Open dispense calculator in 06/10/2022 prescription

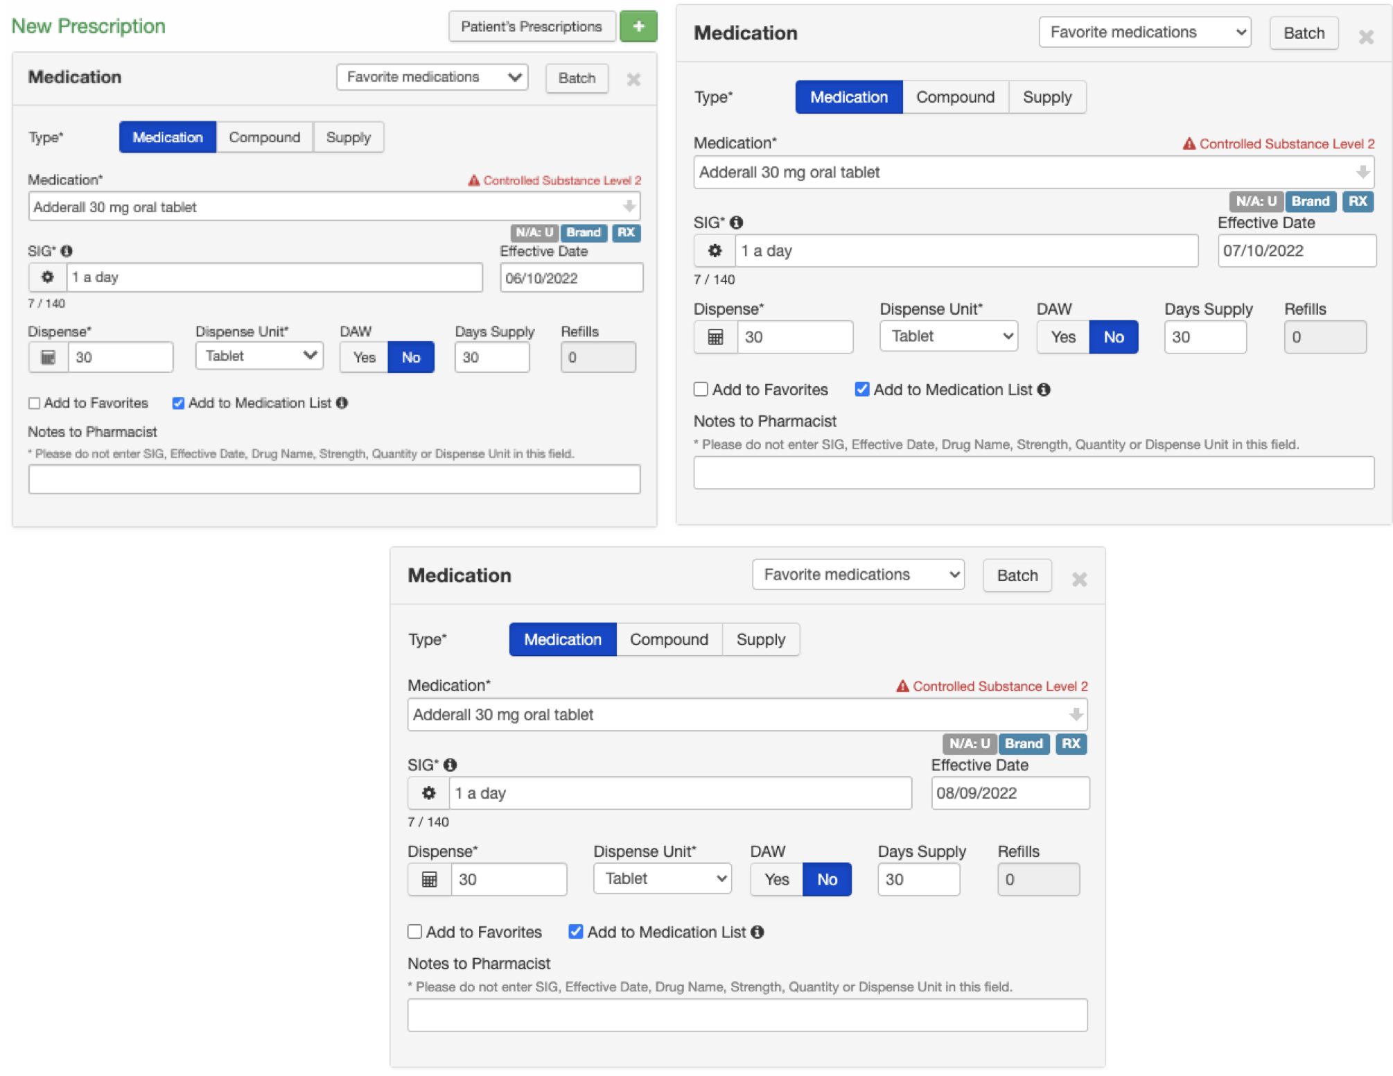(x=49, y=358)
